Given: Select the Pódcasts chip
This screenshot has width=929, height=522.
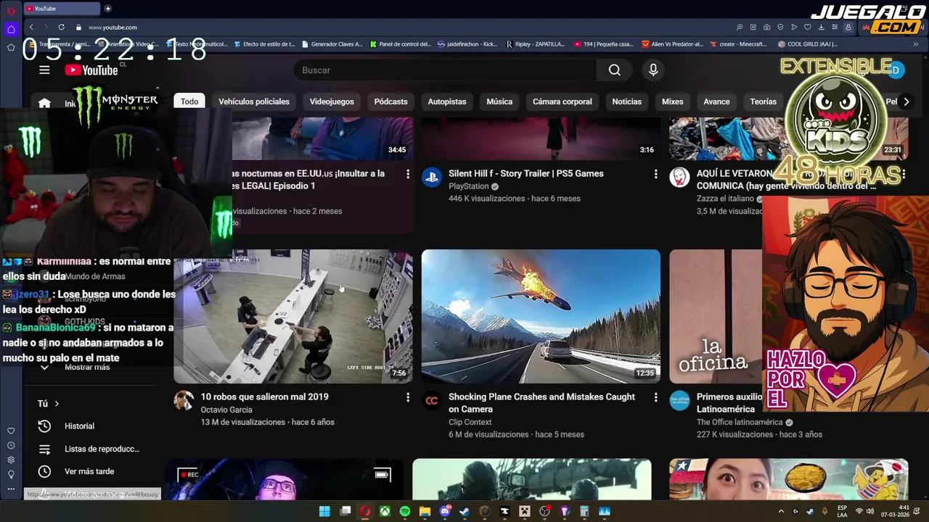Looking at the screenshot, I should [x=391, y=101].
